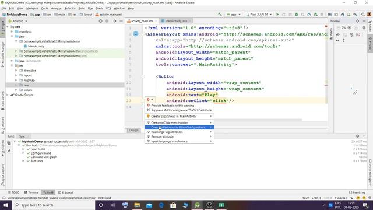Open the Logcat tool window
Image resolution: width=373 pixels, height=210 pixels.
pos(66,192)
